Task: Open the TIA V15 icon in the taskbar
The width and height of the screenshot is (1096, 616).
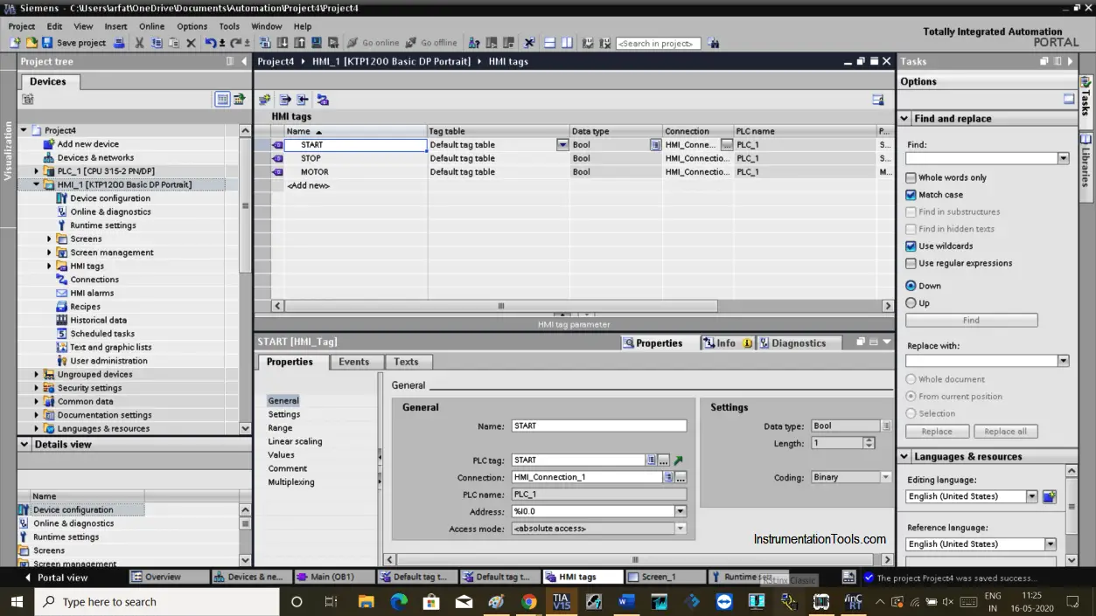Action: pos(561,601)
